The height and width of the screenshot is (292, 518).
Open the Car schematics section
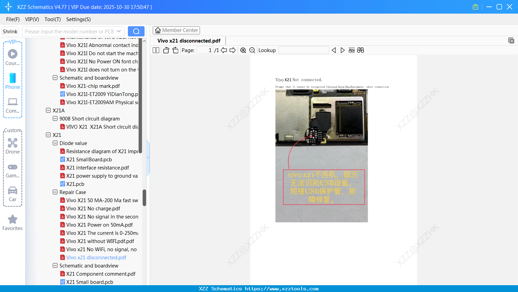[12, 193]
